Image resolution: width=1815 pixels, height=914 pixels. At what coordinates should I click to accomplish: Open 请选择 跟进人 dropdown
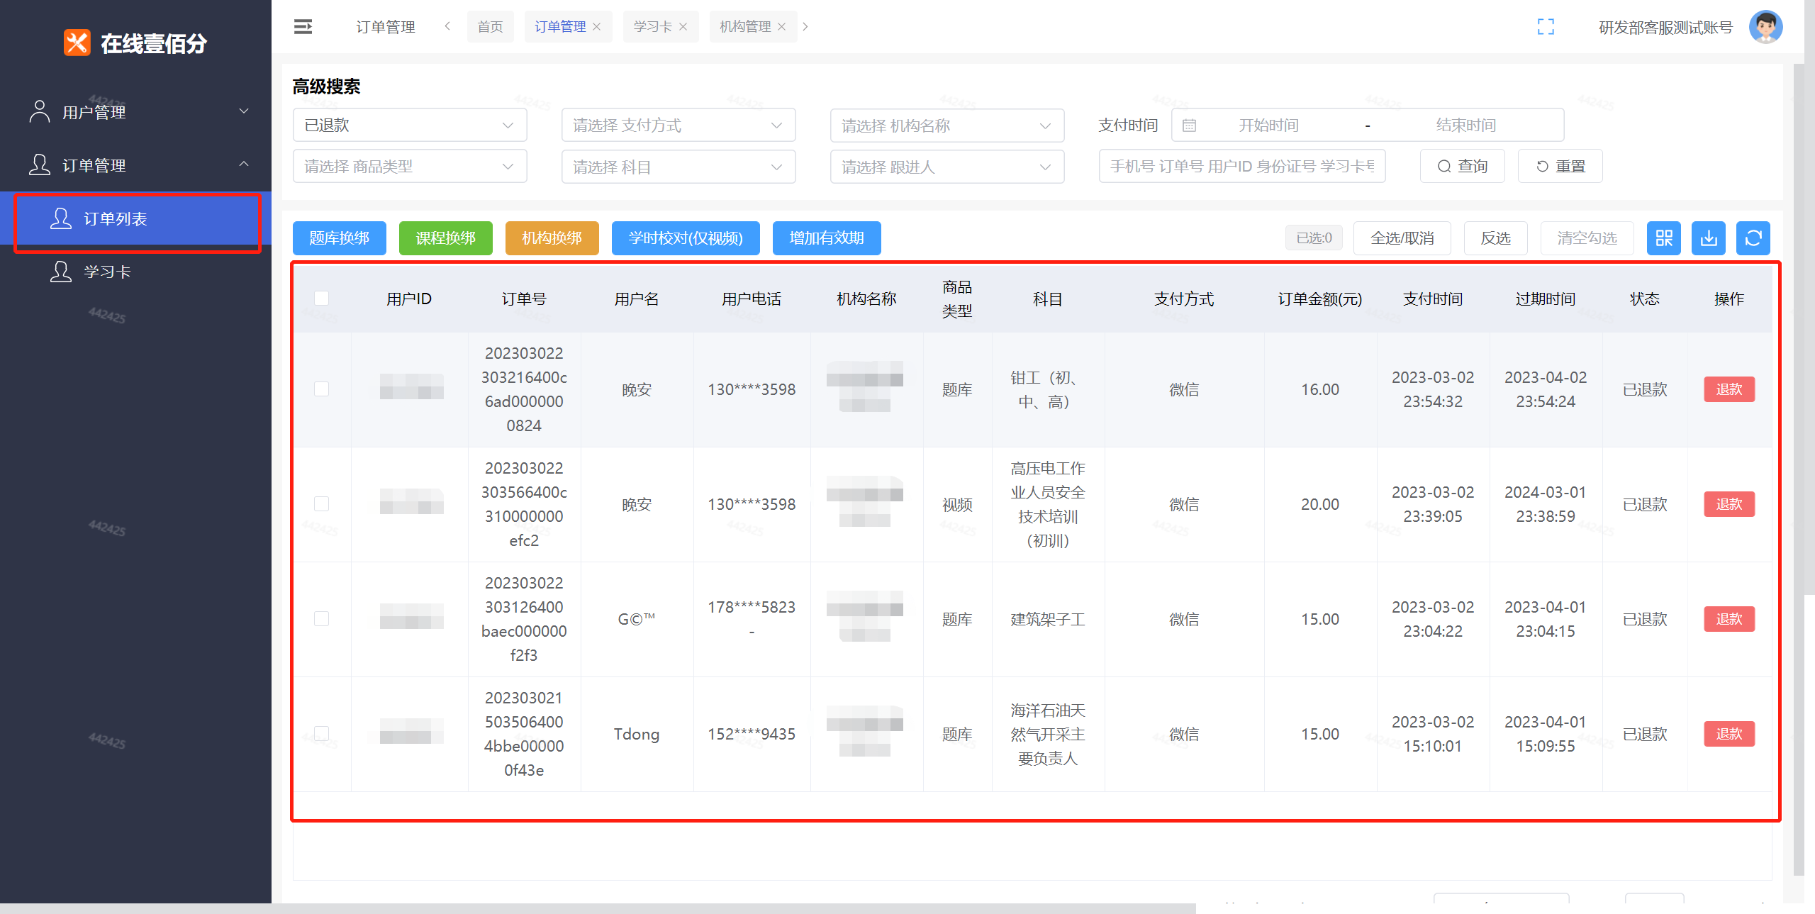pos(947,167)
